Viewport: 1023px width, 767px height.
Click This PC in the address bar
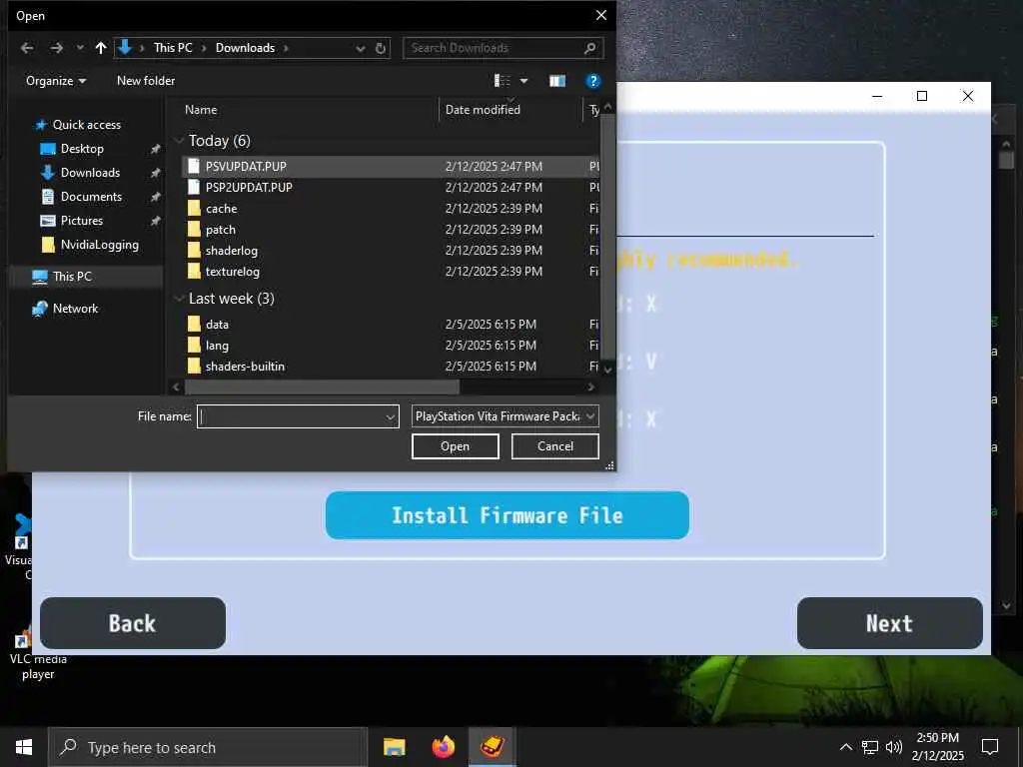(173, 48)
